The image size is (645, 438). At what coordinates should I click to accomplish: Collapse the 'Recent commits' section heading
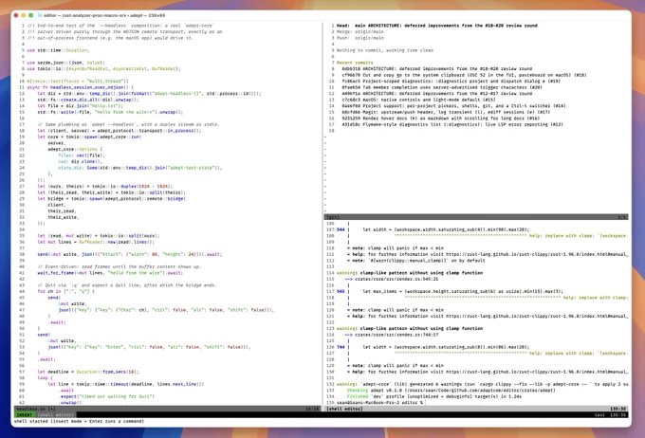(355, 63)
